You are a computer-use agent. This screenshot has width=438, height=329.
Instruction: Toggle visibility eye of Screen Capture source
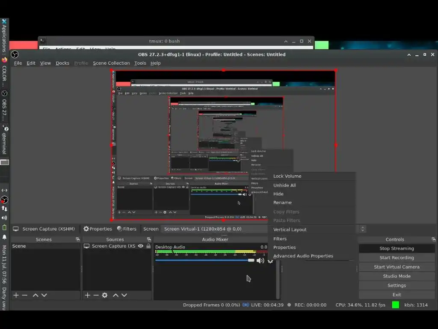(x=141, y=246)
